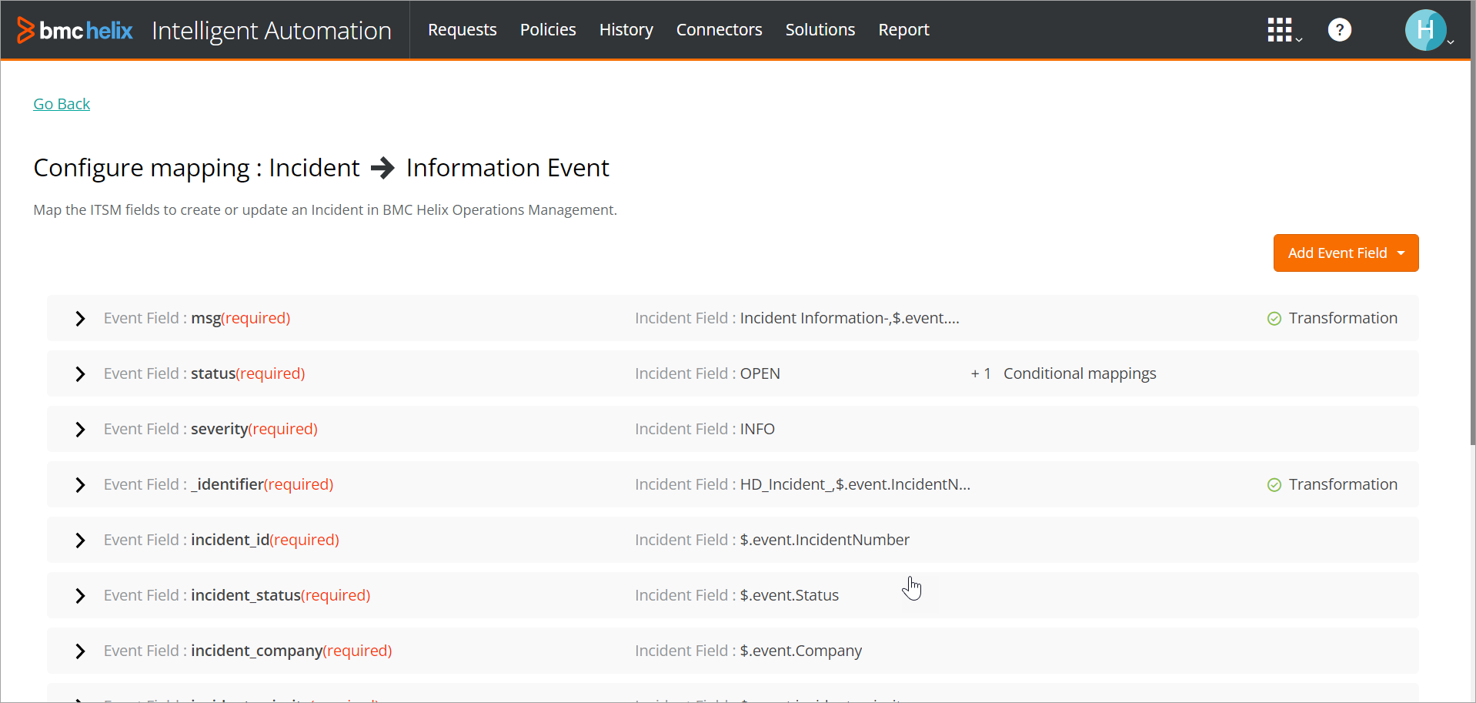Viewport: 1476px width, 703px height.
Task: Click the Map the ITSM fields description
Action: 325,210
